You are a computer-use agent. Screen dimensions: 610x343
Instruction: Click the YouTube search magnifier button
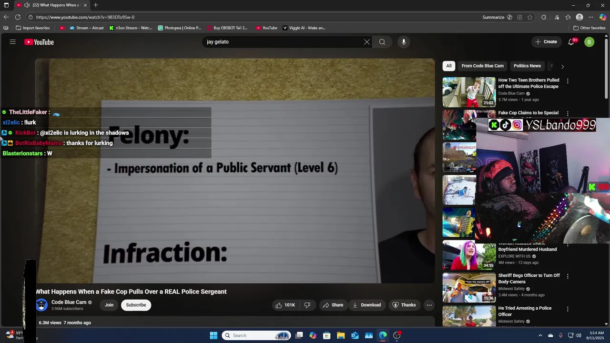pyautogui.click(x=382, y=42)
